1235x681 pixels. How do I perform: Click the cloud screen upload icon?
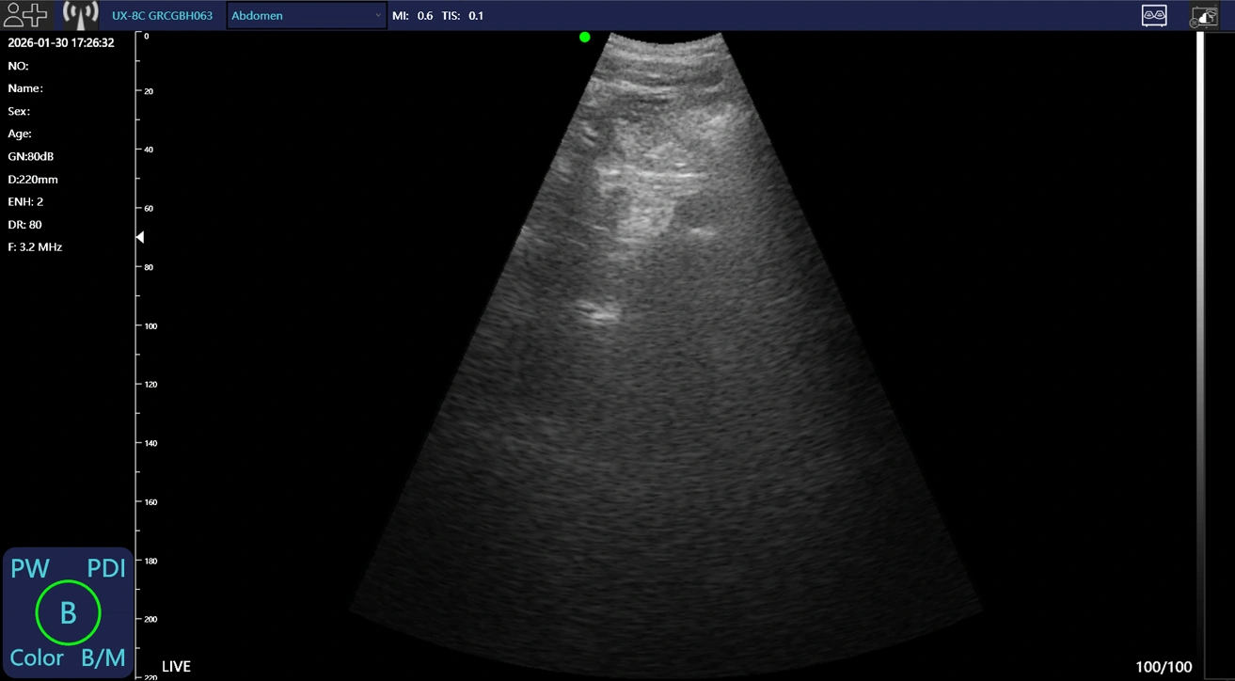click(x=1204, y=15)
